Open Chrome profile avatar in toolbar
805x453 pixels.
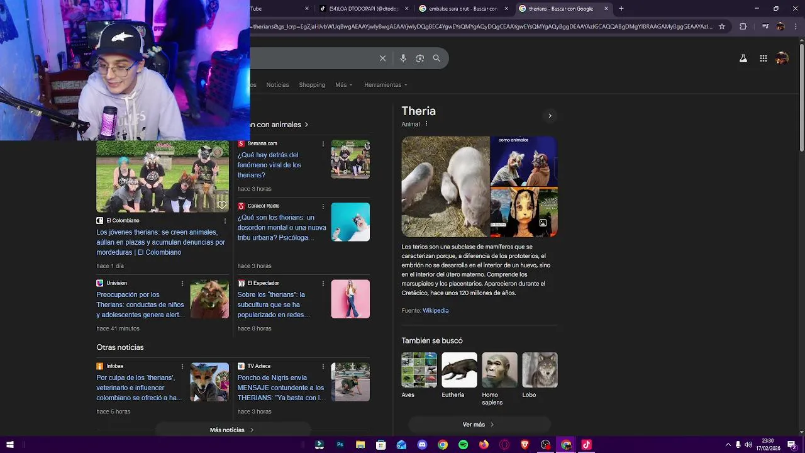[780, 26]
